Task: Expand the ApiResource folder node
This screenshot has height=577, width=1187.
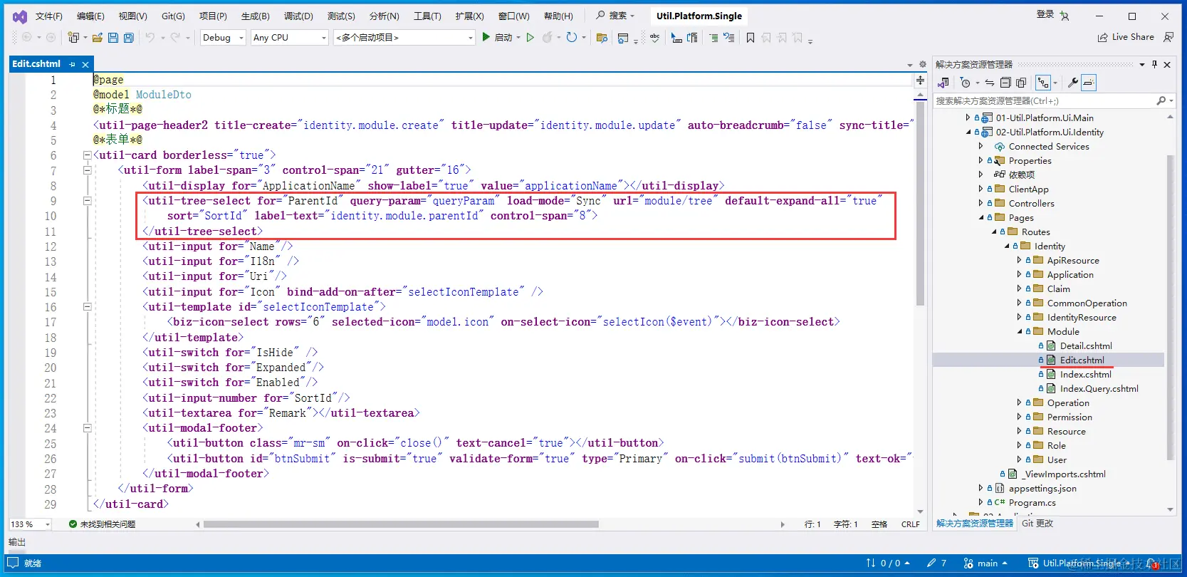Action: point(1019,260)
